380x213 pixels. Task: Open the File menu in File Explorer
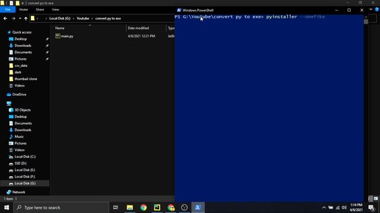point(8,9)
